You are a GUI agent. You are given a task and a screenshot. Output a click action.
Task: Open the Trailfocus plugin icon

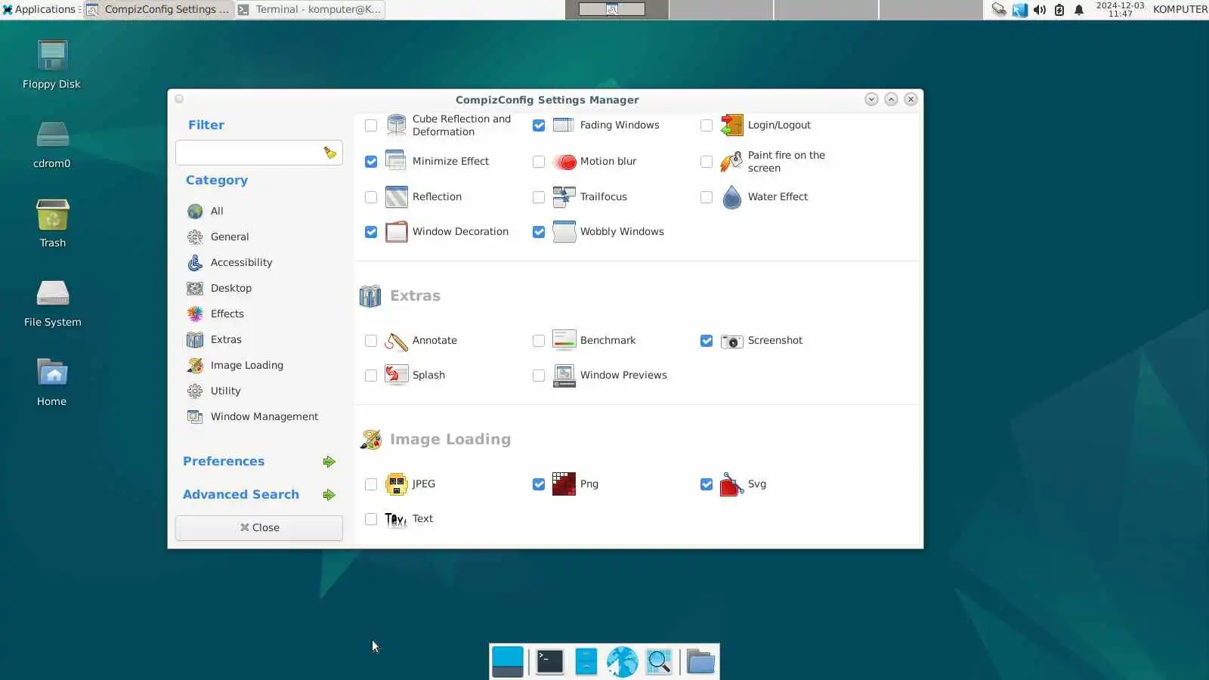click(x=564, y=196)
